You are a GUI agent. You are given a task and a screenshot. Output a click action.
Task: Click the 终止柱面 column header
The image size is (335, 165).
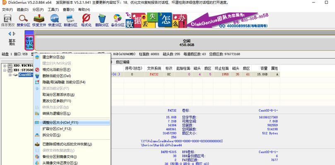coord(222,68)
